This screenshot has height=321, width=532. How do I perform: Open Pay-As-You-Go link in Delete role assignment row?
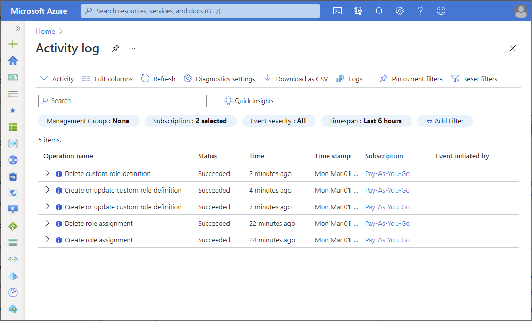(x=387, y=223)
